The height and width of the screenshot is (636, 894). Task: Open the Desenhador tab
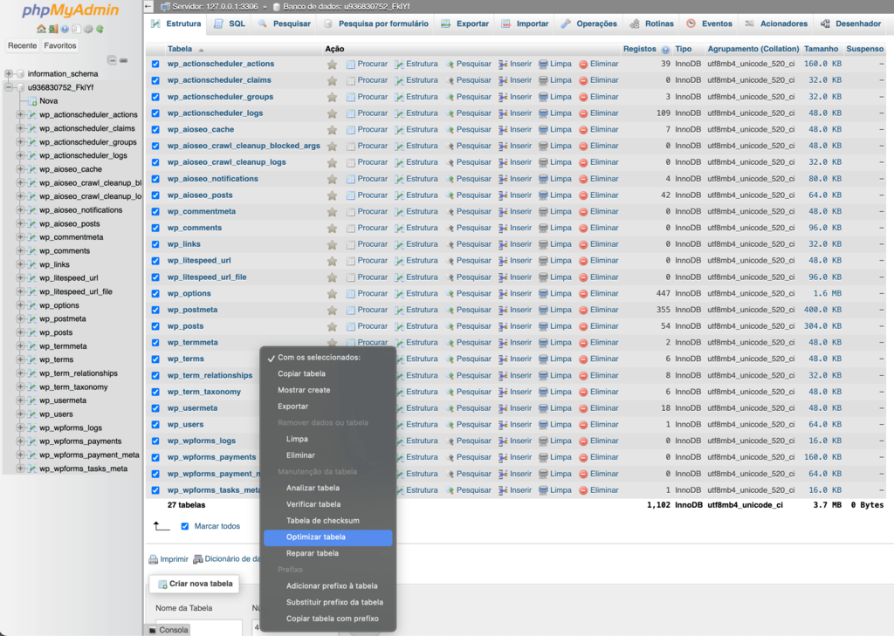(x=850, y=24)
